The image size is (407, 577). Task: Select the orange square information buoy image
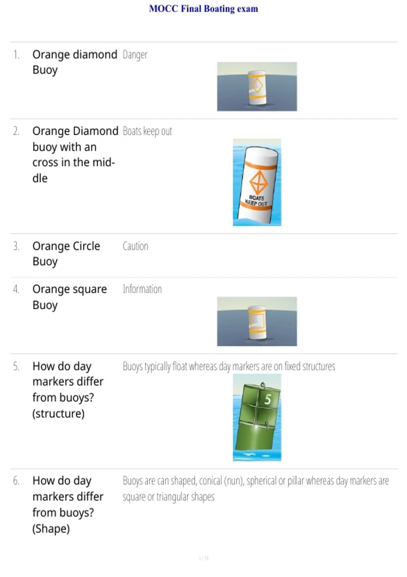[x=257, y=321]
